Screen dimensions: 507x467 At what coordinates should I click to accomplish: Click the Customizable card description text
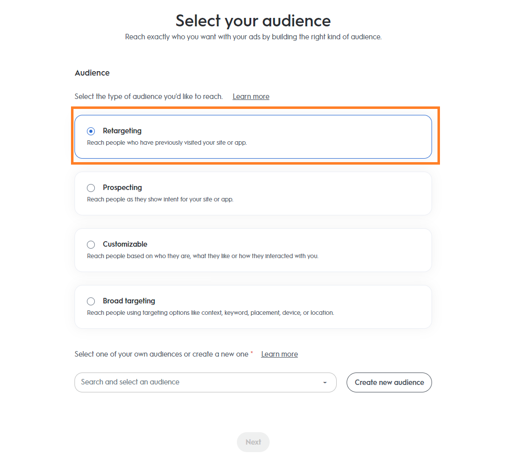click(203, 256)
